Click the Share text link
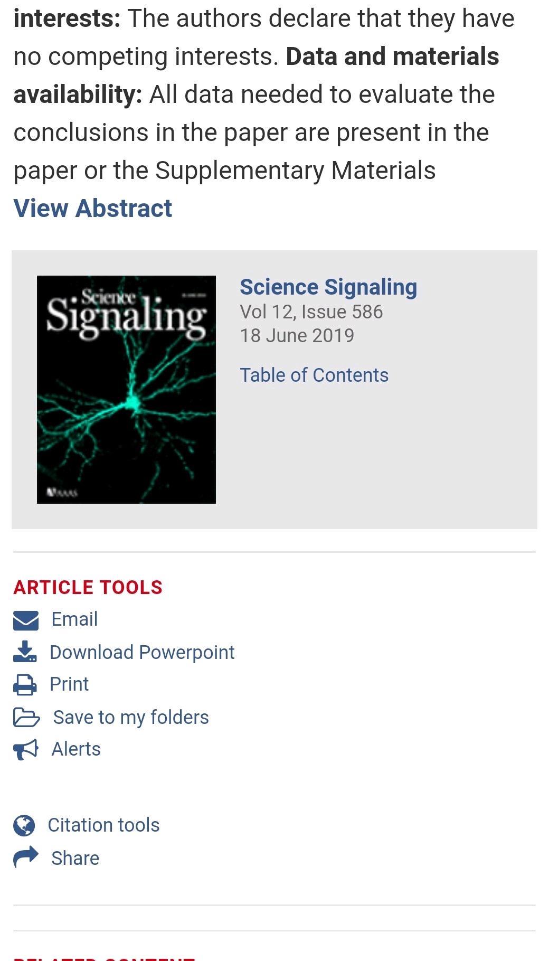The height and width of the screenshot is (961, 549). [x=75, y=859]
